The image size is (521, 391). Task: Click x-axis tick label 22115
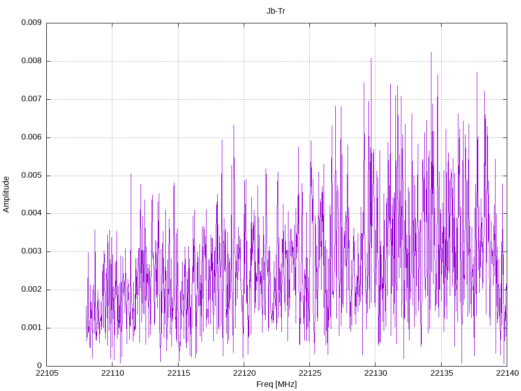[x=178, y=373]
